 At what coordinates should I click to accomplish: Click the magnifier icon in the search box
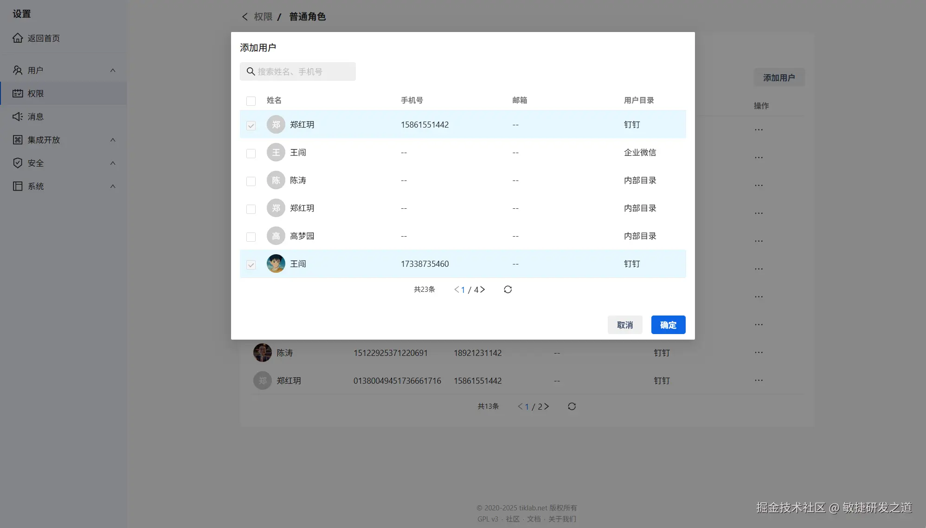251,71
